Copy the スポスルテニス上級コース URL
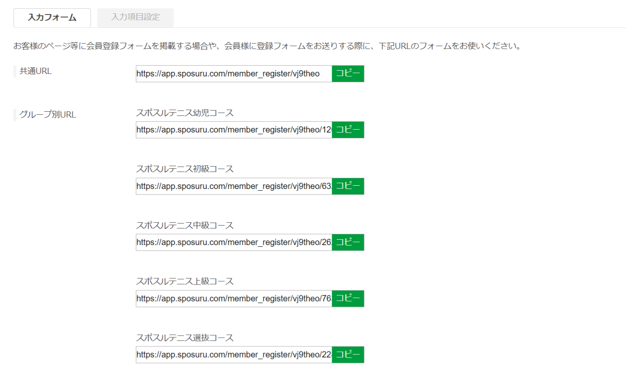This screenshot has width=638, height=373. pos(348,299)
